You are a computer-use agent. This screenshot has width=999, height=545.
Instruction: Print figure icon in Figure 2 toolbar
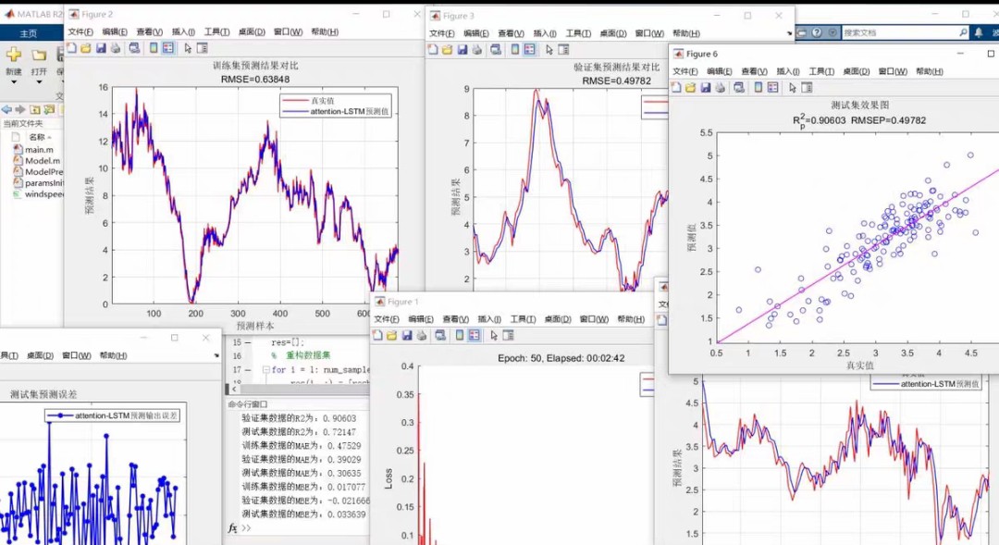click(x=116, y=48)
